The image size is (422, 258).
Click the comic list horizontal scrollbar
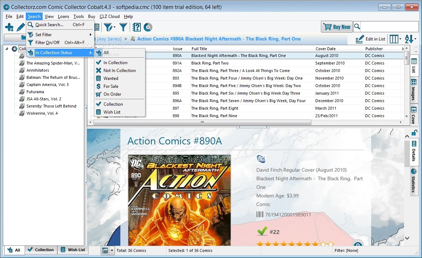pos(202,122)
